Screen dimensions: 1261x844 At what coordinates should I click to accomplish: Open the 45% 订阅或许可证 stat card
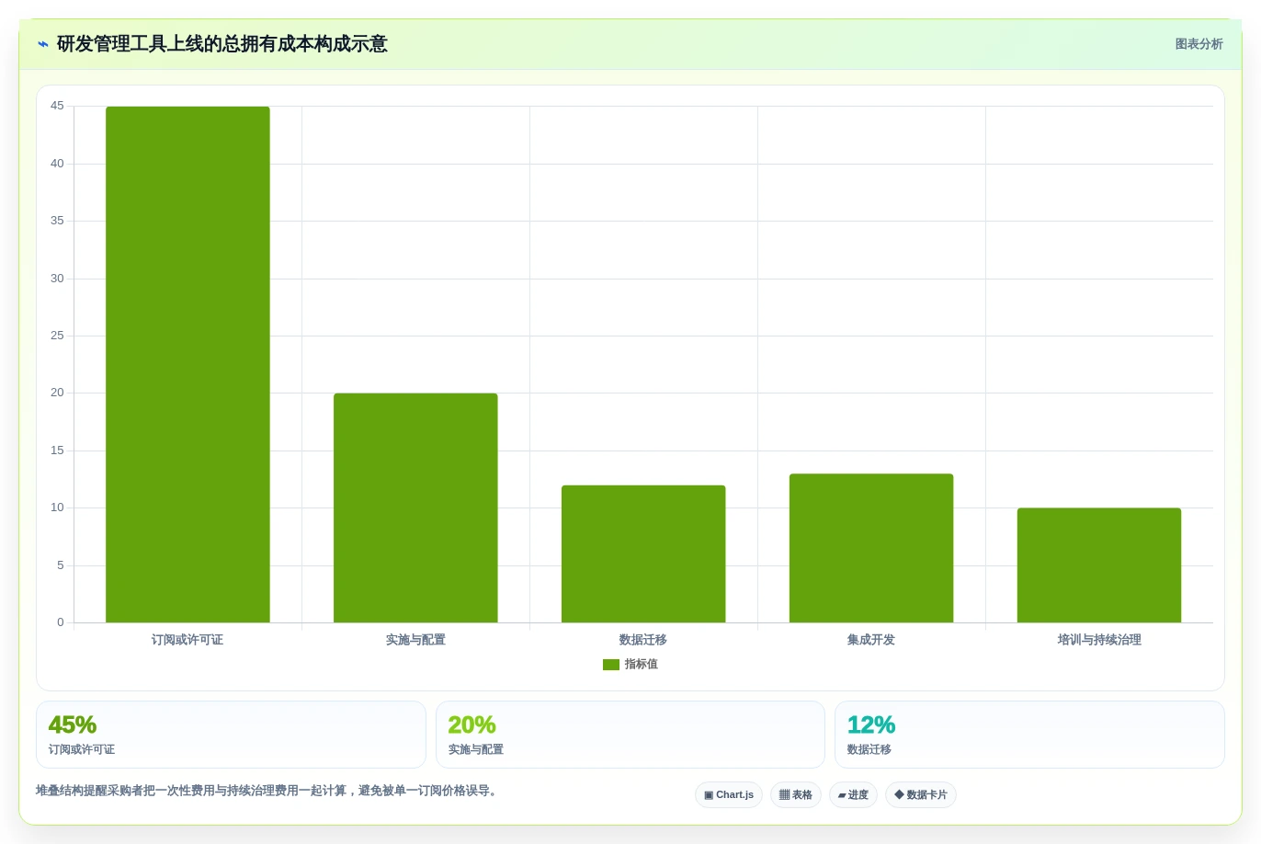(231, 735)
